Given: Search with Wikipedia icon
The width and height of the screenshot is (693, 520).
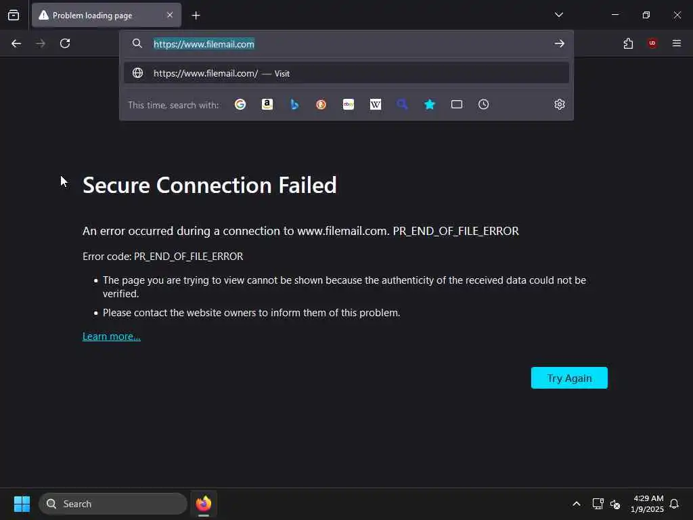Looking at the screenshot, I should pyautogui.click(x=376, y=104).
